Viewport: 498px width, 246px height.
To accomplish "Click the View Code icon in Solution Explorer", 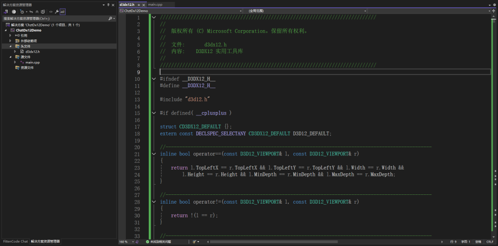I will tap(51, 11).
